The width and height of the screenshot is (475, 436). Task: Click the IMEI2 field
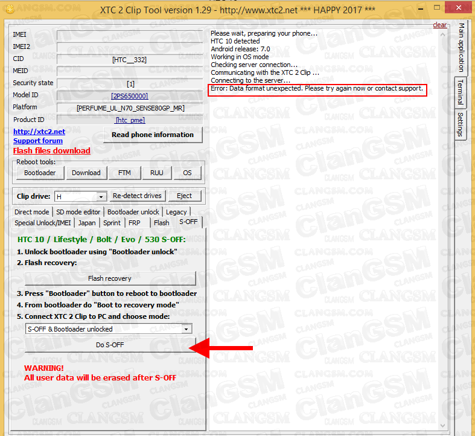[x=130, y=47]
